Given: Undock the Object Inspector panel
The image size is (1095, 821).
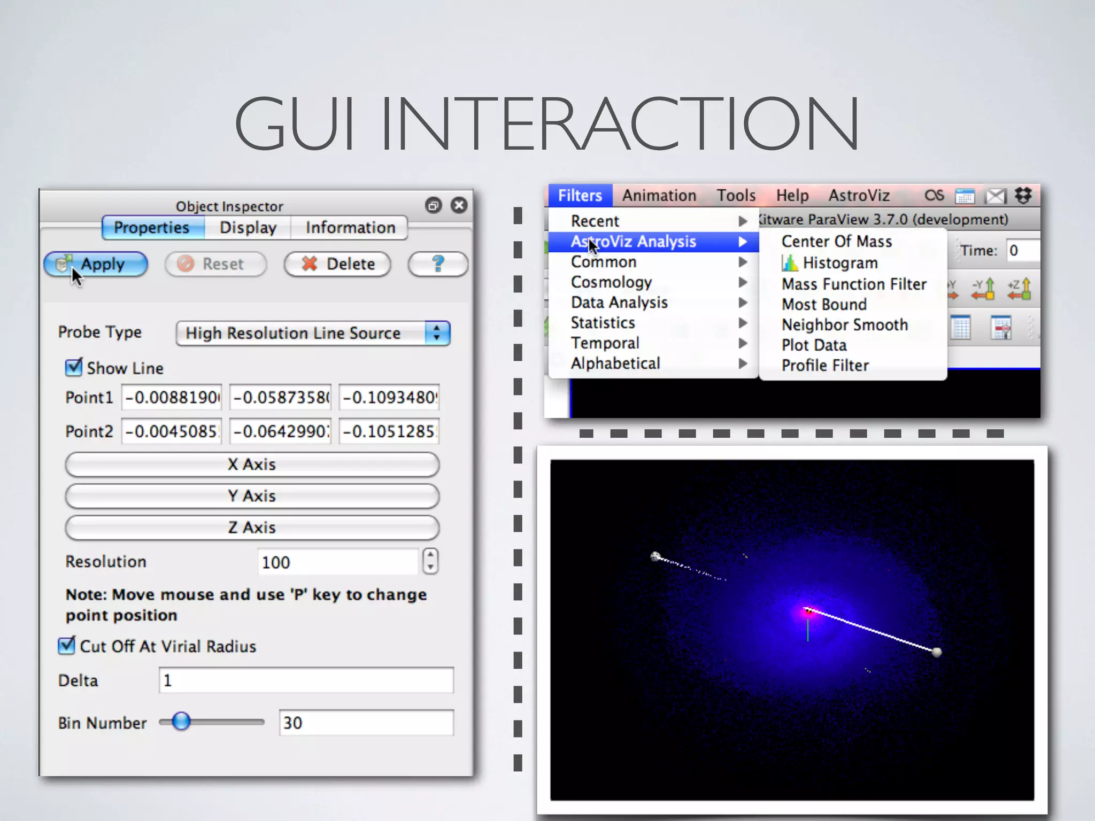Looking at the screenshot, I should point(433,205).
